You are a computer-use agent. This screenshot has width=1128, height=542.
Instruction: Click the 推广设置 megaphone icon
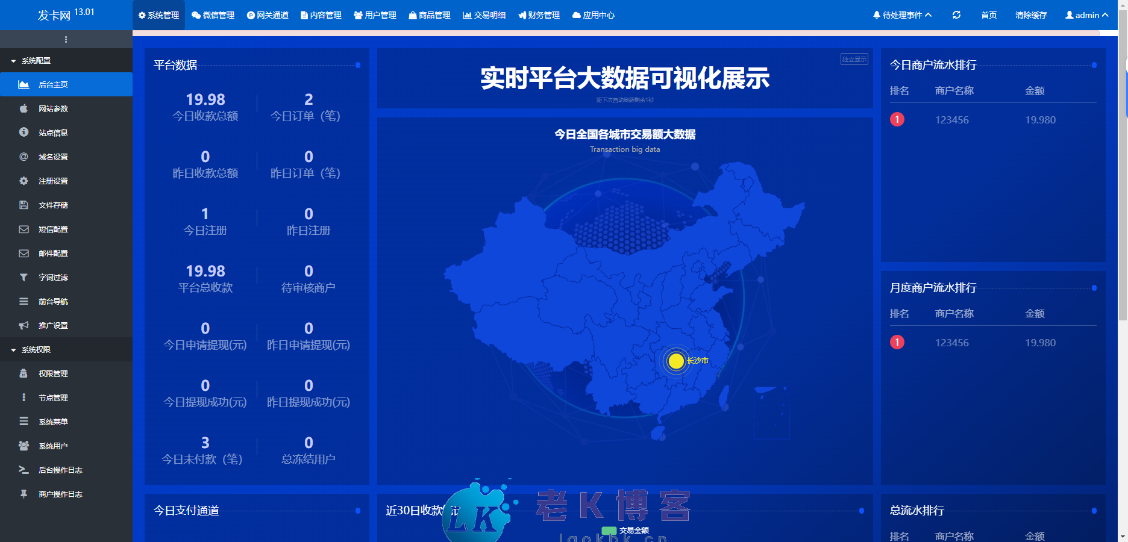click(x=23, y=325)
